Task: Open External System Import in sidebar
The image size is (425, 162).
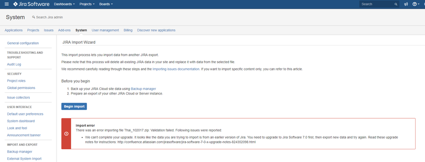Action: (24, 159)
